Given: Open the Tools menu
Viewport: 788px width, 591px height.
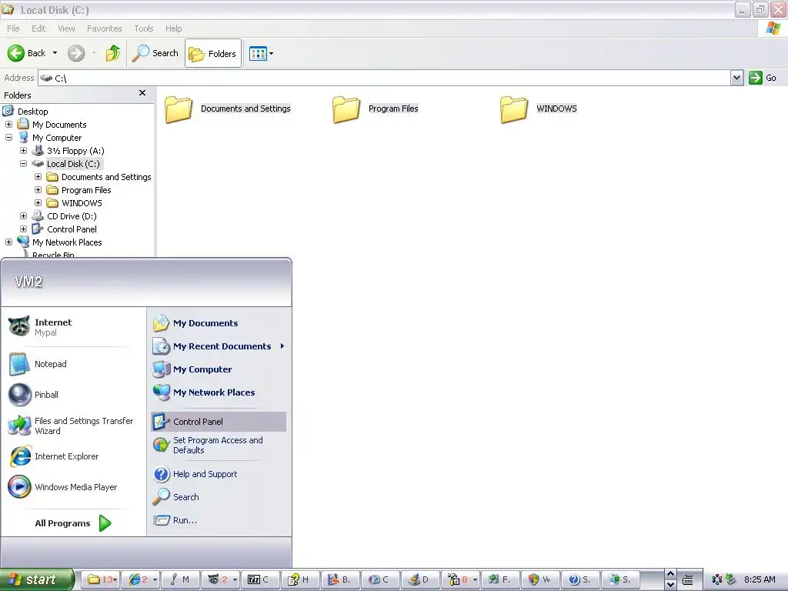Looking at the screenshot, I should (x=143, y=28).
